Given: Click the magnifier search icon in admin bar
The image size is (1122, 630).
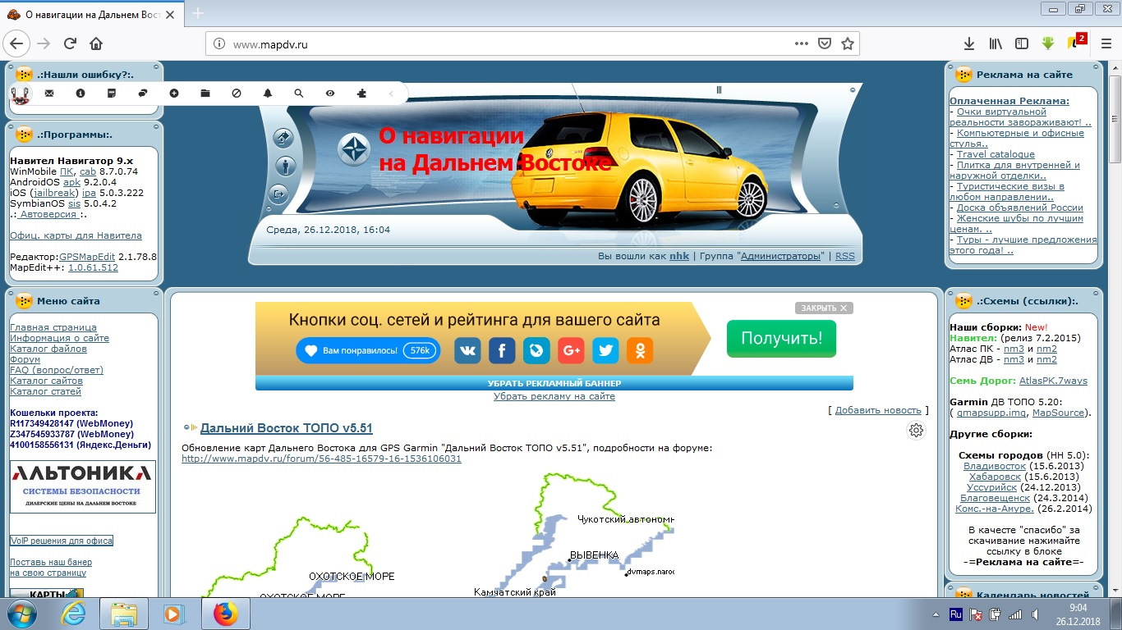Looking at the screenshot, I should 299,94.
